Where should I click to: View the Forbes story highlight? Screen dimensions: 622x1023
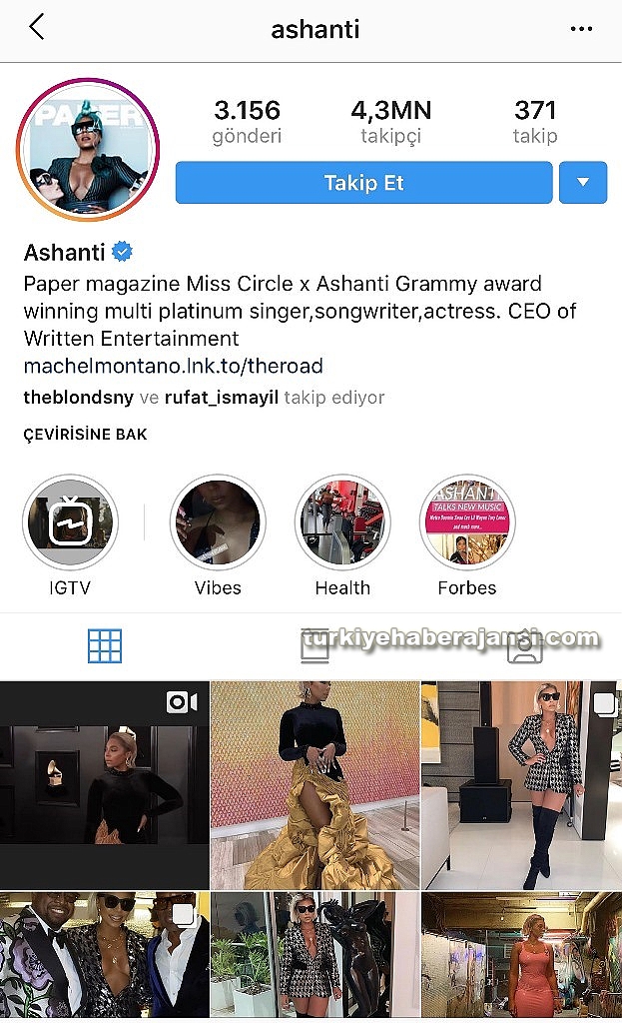(x=467, y=521)
